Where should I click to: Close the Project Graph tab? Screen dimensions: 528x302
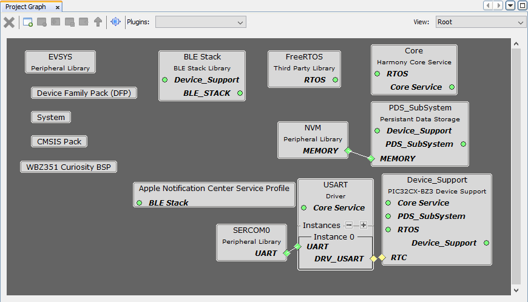pyautogui.click(x=58, y=7)
